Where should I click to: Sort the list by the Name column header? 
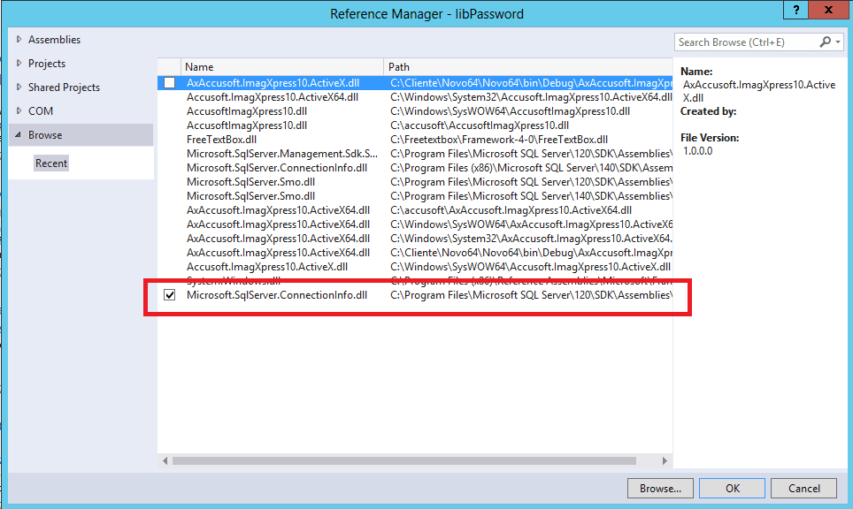[x=281, y=67]
